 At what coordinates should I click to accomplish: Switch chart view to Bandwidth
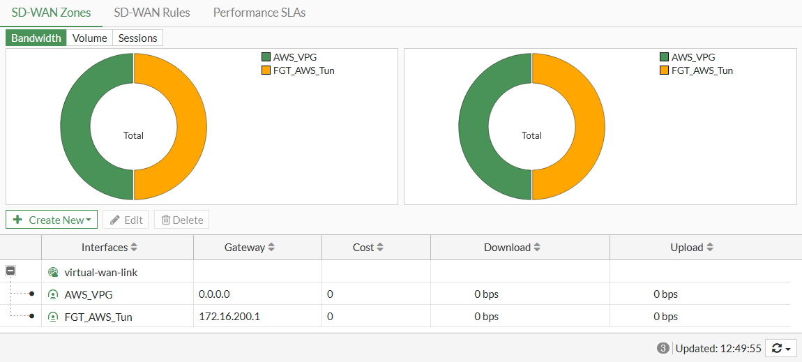click(x=36, y=38)
